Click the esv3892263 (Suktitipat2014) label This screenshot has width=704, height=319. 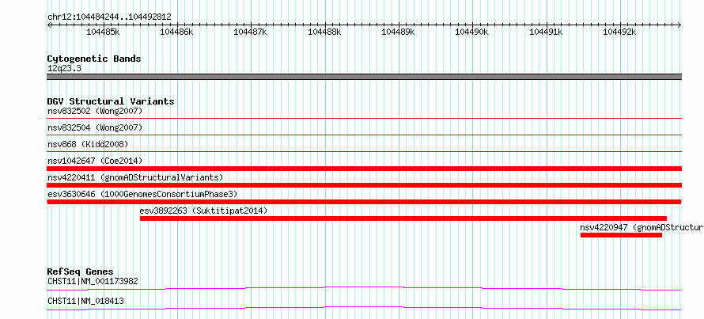(203, 211)
